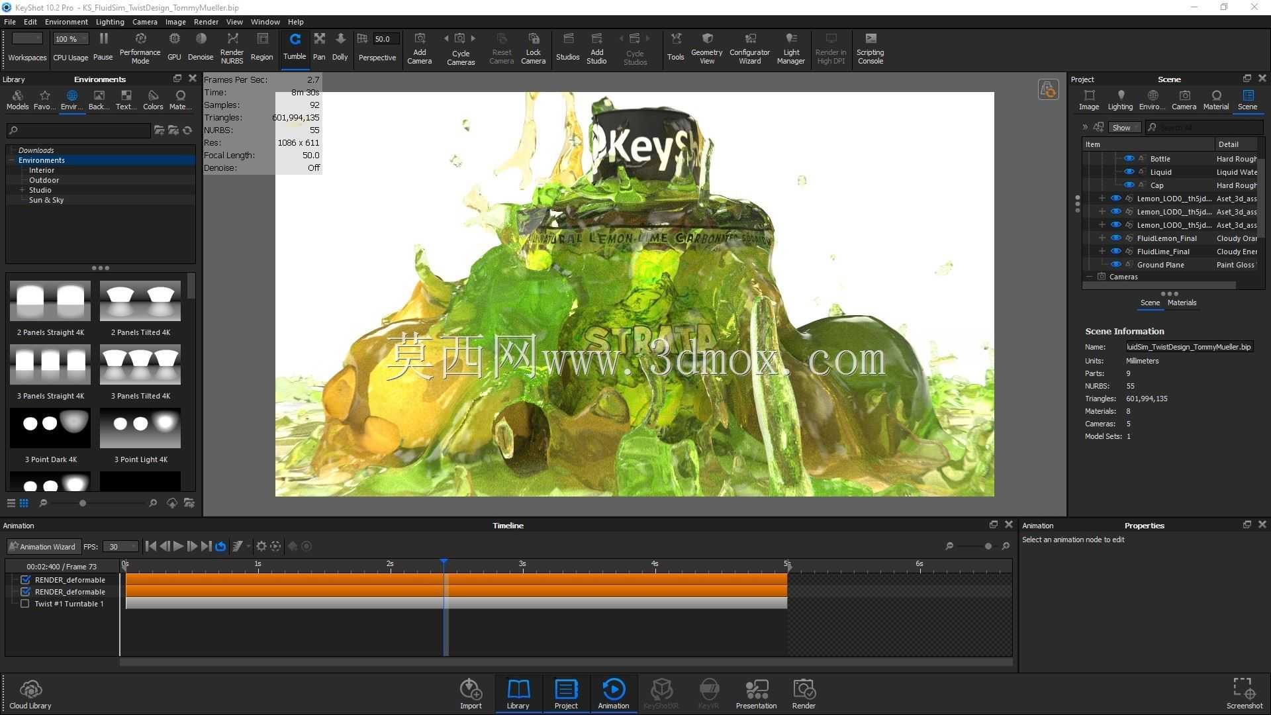This screenshot has width=1271, height=715.
Task: Jump to the animation start
Action: click(x=151, y=546)
